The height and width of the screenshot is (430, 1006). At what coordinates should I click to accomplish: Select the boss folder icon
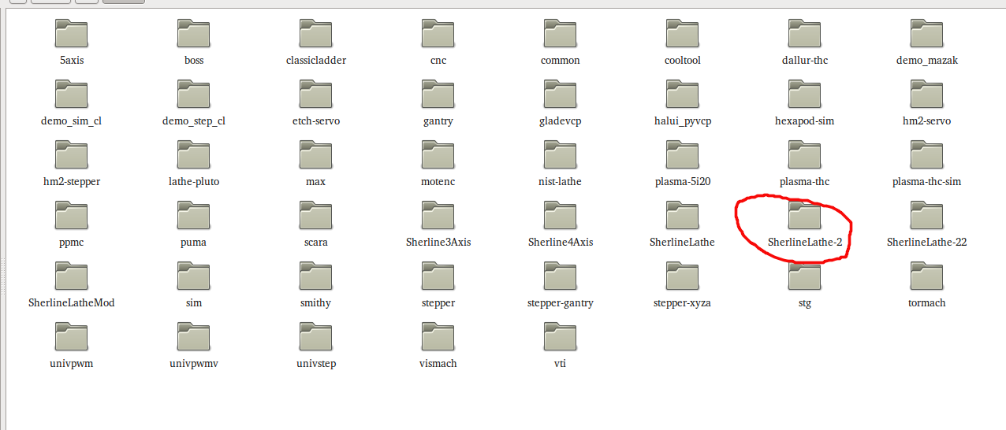click(193, 33)
